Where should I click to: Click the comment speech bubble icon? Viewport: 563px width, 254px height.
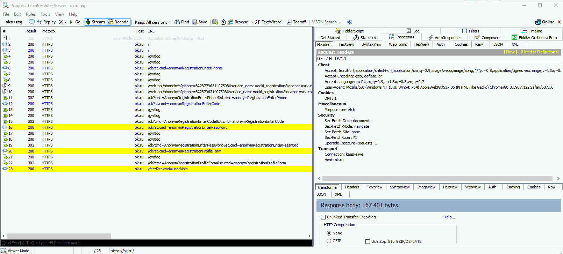pyautogui.click(x=32, y=22)
